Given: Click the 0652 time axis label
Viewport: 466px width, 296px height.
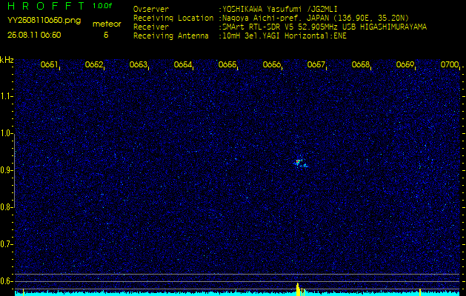Looking at the screenshot, I should [93, 64].
